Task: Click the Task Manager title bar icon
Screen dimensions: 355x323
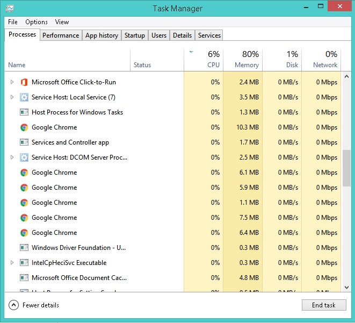Action: tap(10, 9)
